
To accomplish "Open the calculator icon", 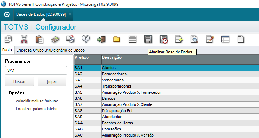I will (55, 39).
